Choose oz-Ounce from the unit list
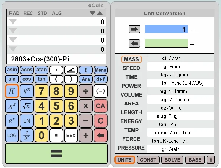This screenshot has width=221, height=168. (181, 108)
